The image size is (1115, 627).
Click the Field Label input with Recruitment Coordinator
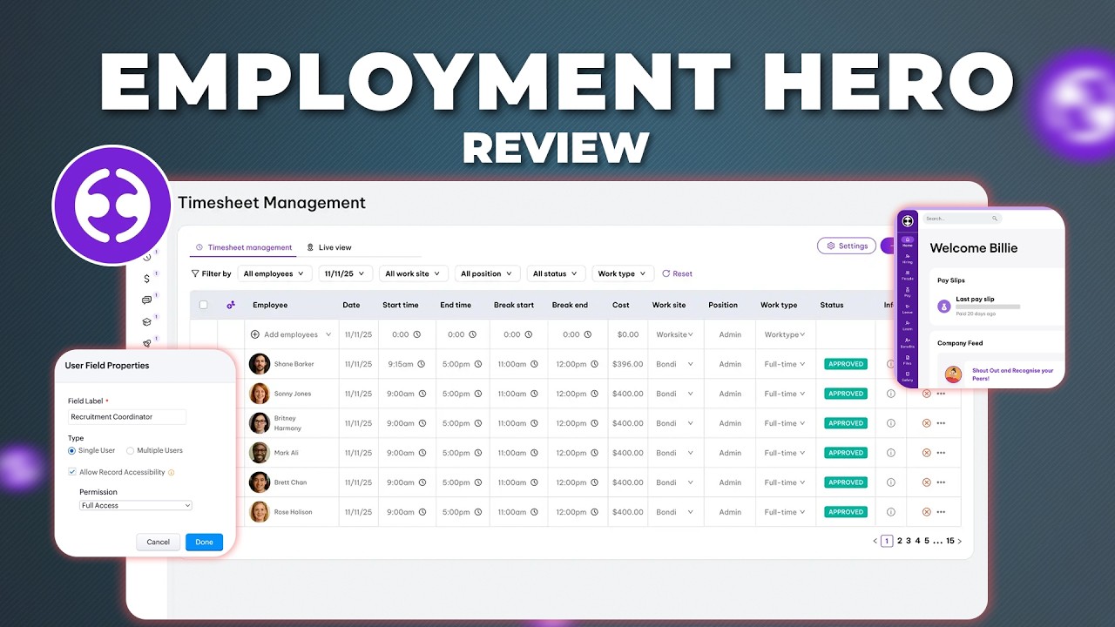127,417
